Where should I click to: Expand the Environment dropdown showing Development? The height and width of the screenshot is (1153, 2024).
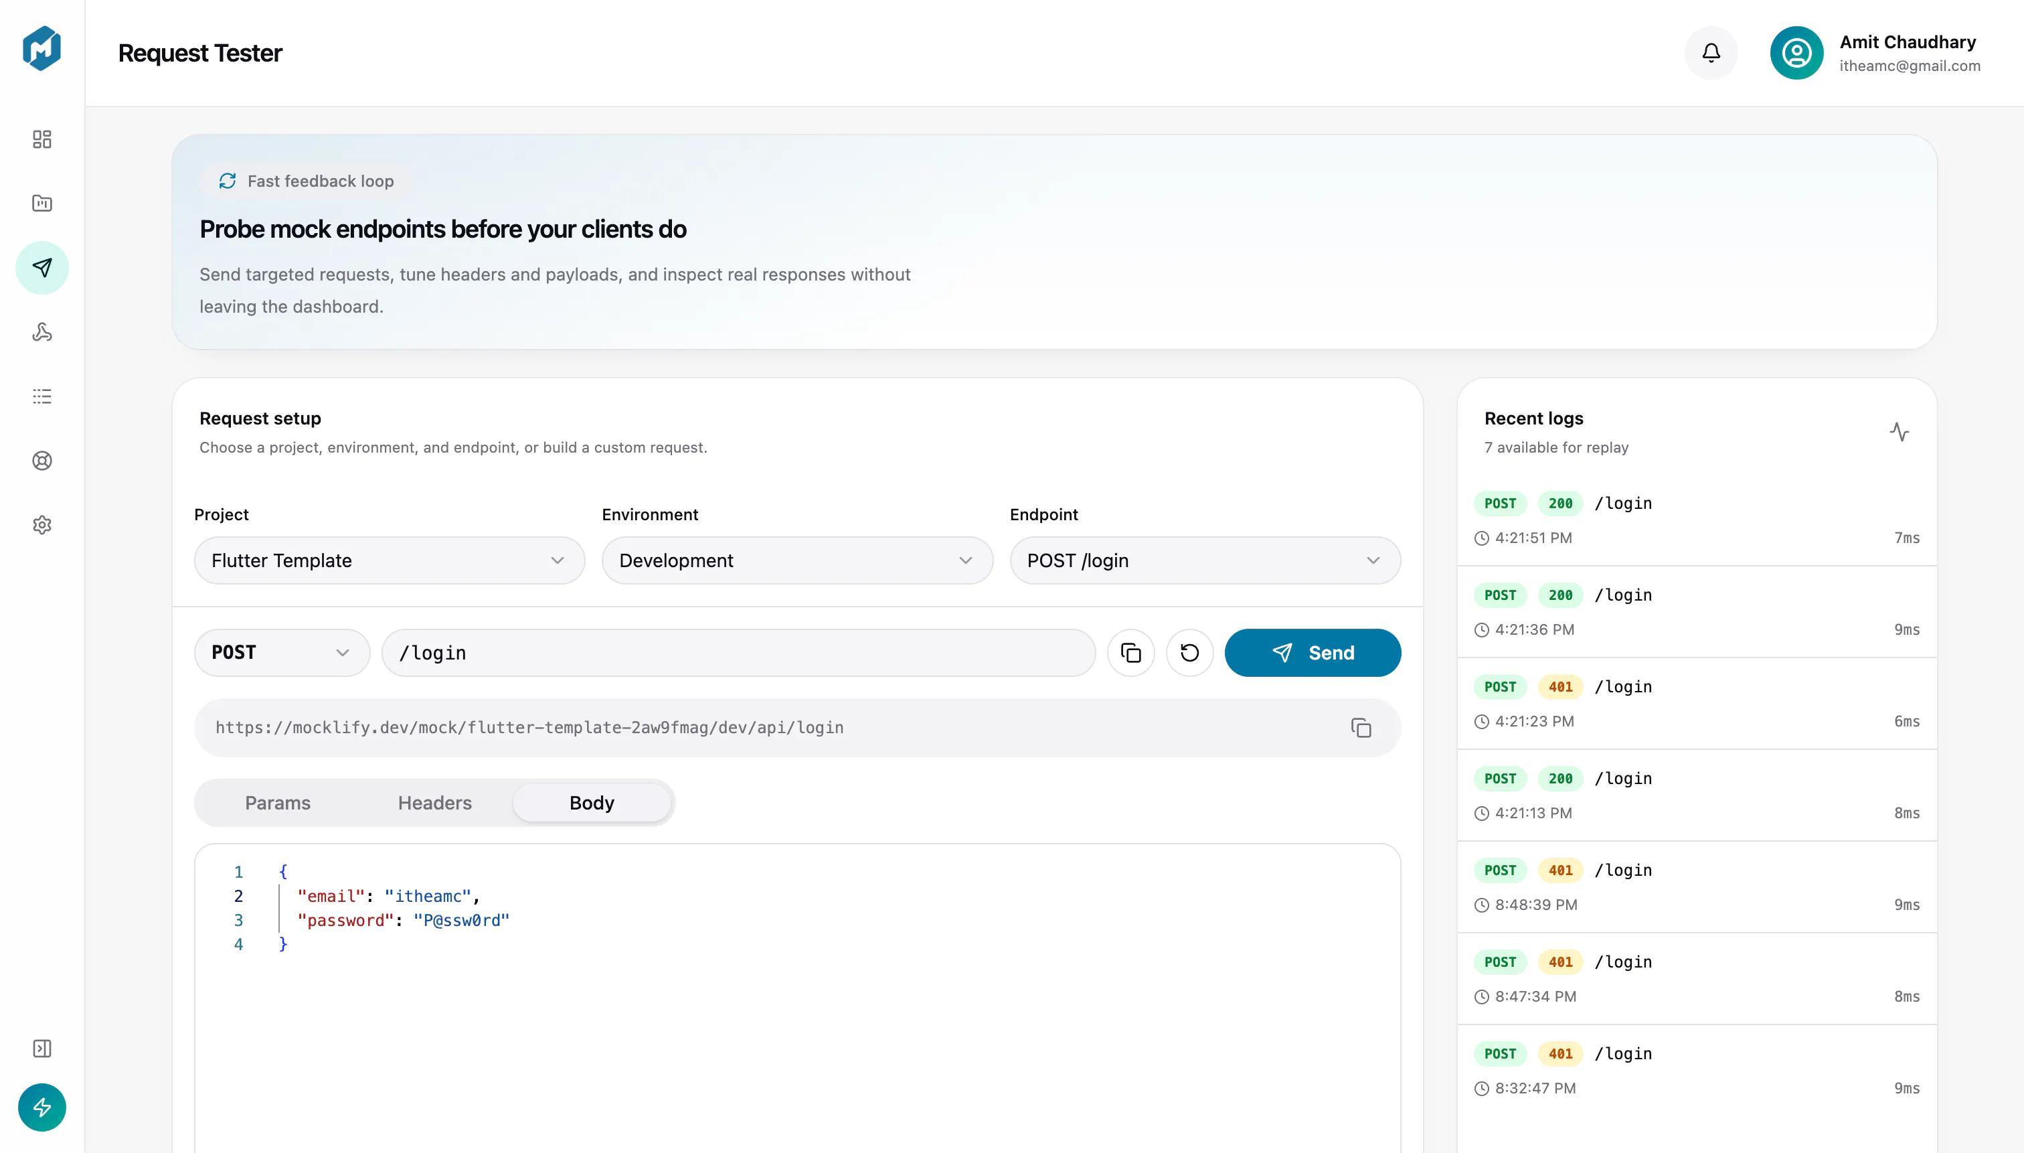pos(797,560)
